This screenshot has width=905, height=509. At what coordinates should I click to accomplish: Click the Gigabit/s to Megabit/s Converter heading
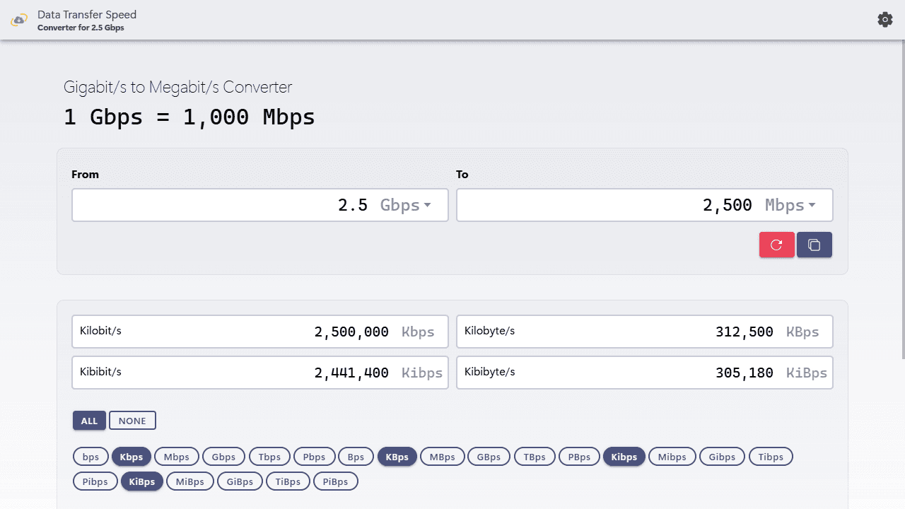177,87
